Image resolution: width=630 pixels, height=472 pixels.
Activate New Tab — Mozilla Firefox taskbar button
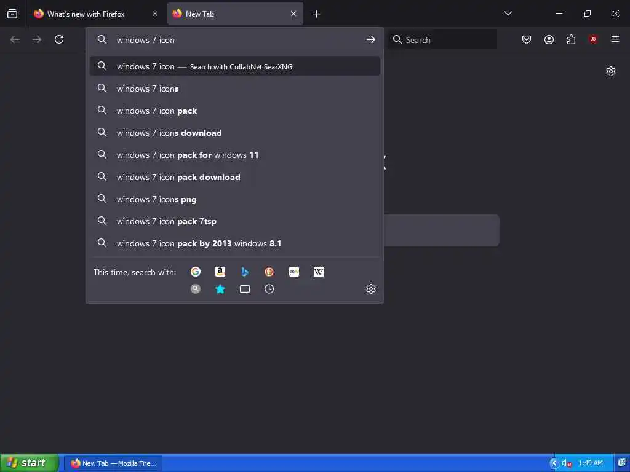[114, 463]
